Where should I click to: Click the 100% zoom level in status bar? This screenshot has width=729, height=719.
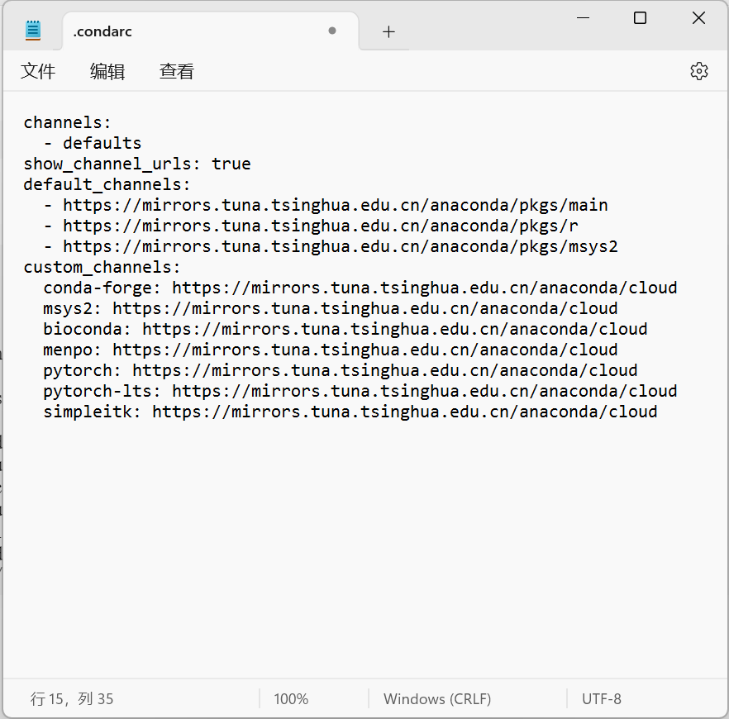tap(291, 699)
